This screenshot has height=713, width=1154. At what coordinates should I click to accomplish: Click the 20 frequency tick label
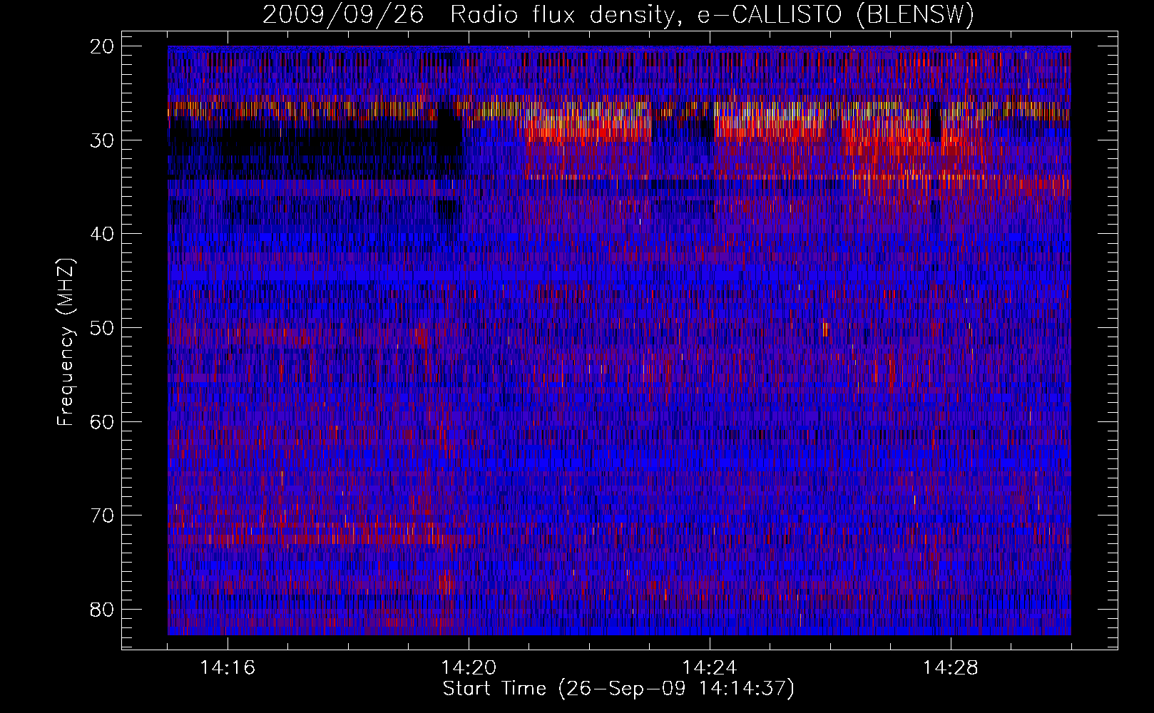103,46
